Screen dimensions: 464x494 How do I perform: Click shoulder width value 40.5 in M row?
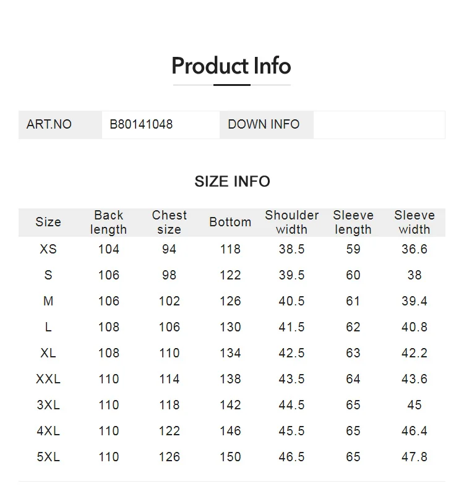point(291,301)
